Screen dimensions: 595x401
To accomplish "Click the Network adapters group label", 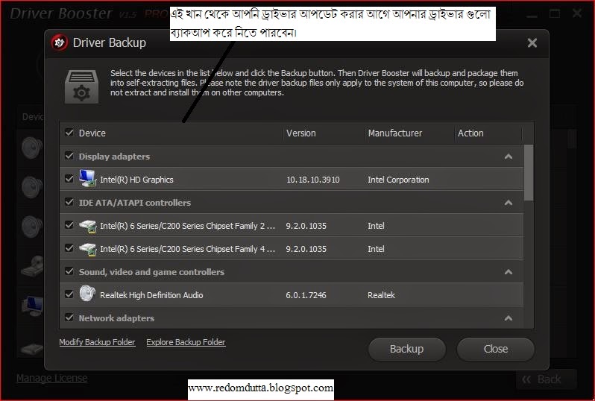I will coord(116,318).
